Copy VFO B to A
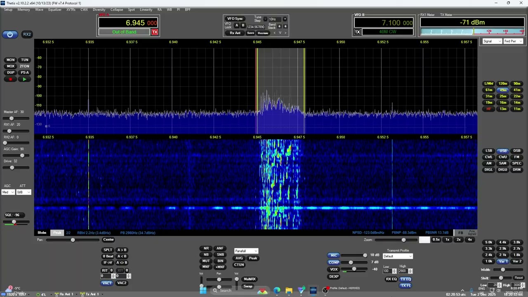Image resolution: width=528 pixels, height=297 pixels. point(122,256)
